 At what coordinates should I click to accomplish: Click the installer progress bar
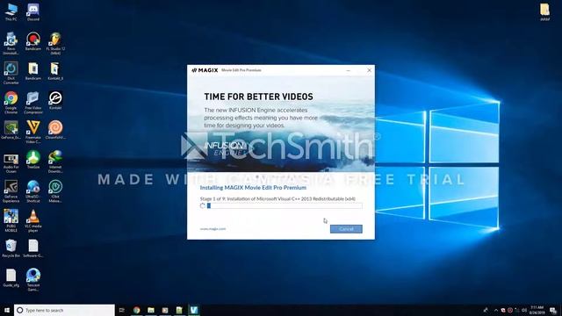tap(285, 205)
